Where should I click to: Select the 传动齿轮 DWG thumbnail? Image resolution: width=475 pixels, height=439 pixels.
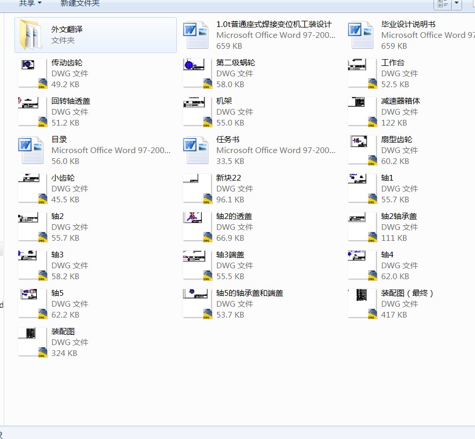tap(33, 73)
